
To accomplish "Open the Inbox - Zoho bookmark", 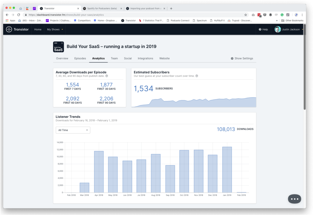I will pyautogui.click(x=30, y=20).
